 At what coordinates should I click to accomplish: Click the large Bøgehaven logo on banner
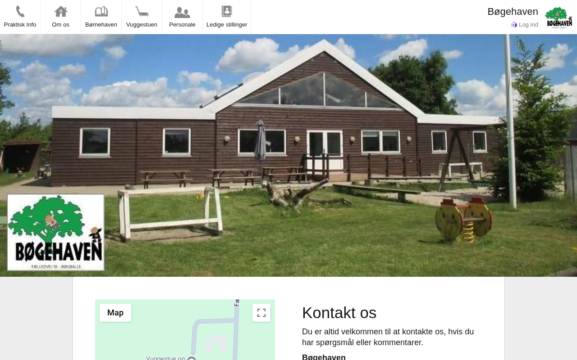tap(56, 233)
